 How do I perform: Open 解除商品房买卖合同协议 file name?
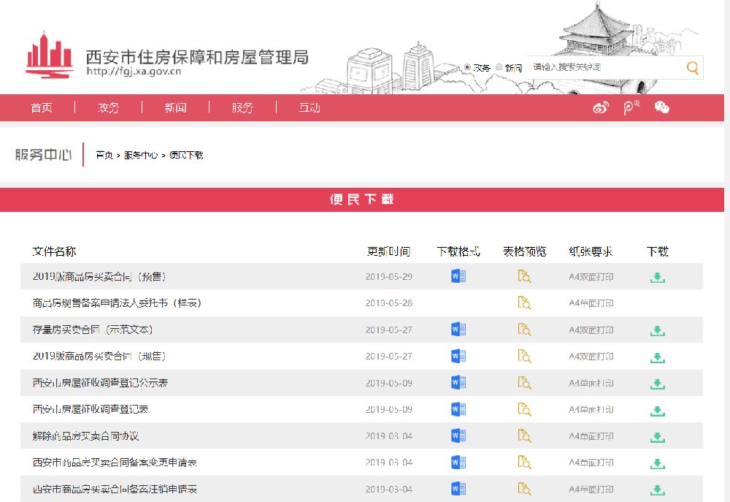85,436
